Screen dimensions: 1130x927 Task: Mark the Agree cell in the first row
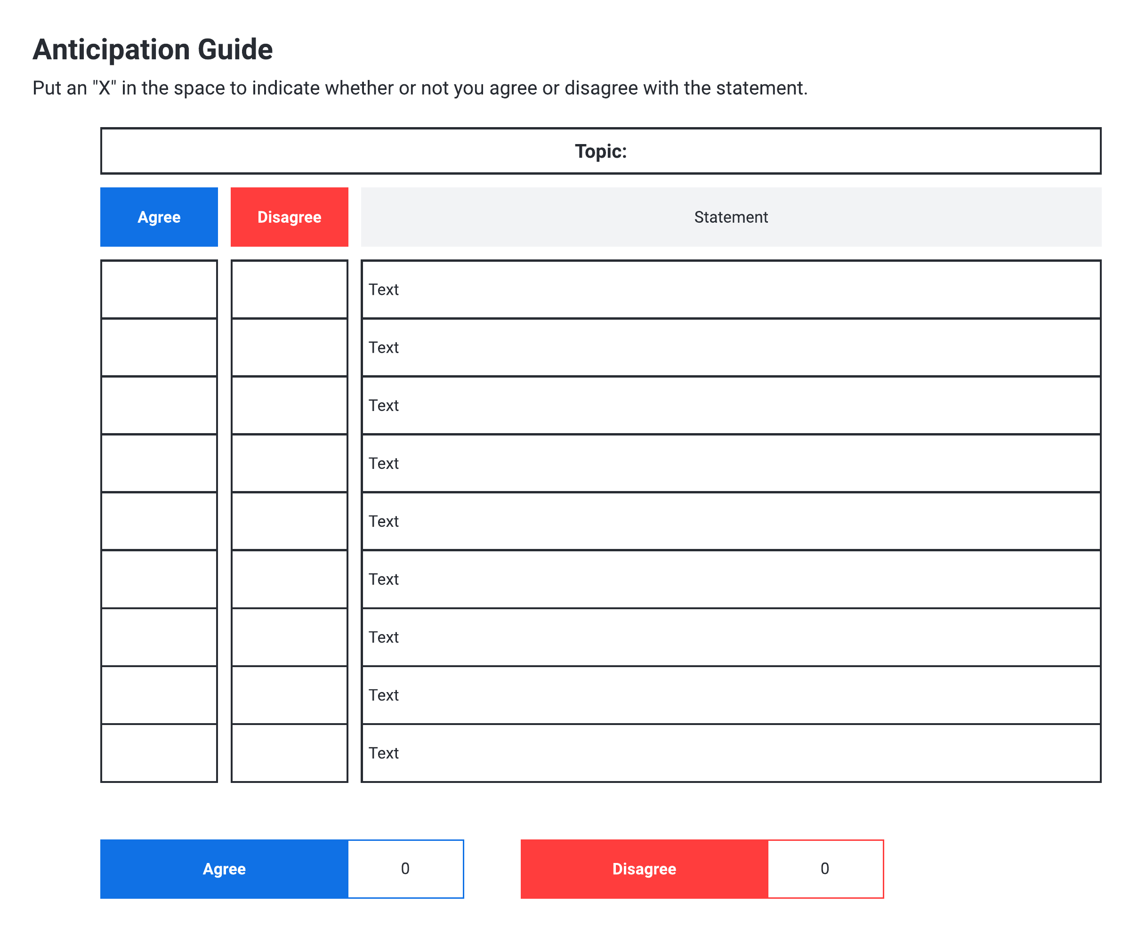(159, 290)
